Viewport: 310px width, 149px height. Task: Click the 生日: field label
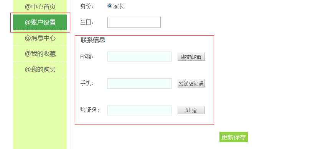(87, 23)
